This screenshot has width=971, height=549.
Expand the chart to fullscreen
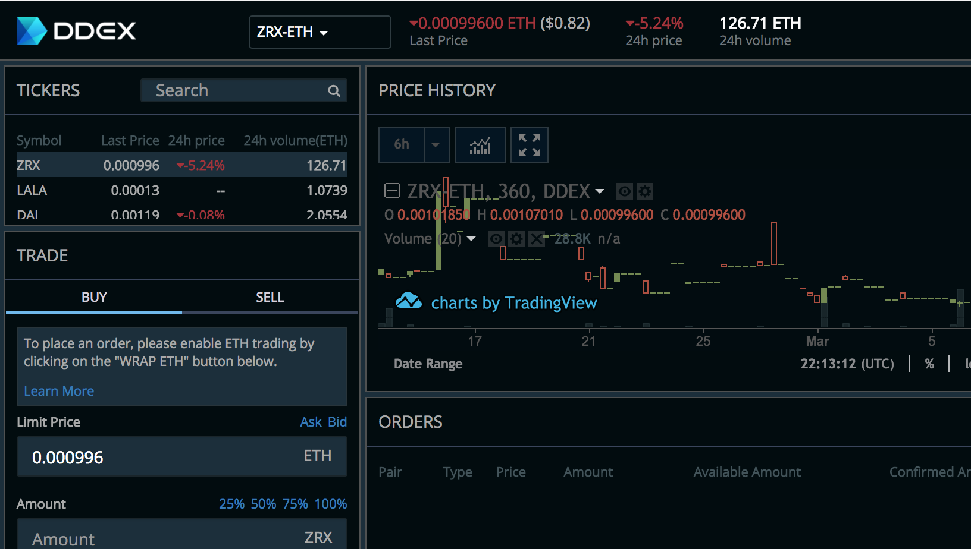point(529,144)
